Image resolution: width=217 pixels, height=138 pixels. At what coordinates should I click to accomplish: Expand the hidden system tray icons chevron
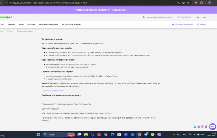[174, 135]
